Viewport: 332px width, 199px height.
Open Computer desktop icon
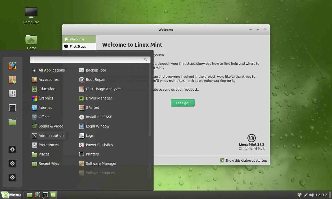click(x=31, y=16)
